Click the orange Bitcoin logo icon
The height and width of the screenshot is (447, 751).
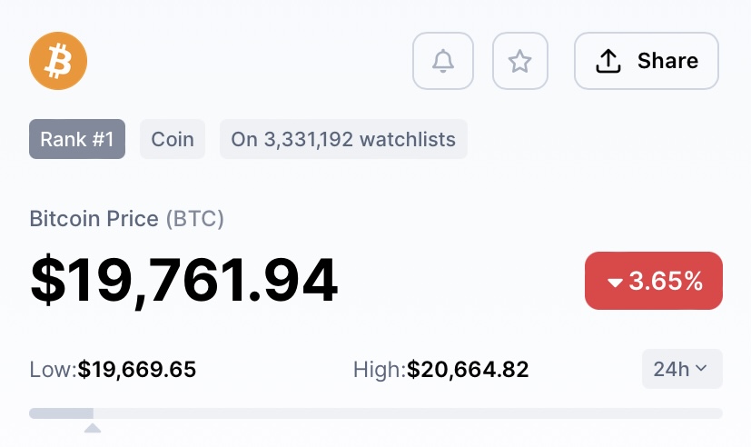[58, 61]
